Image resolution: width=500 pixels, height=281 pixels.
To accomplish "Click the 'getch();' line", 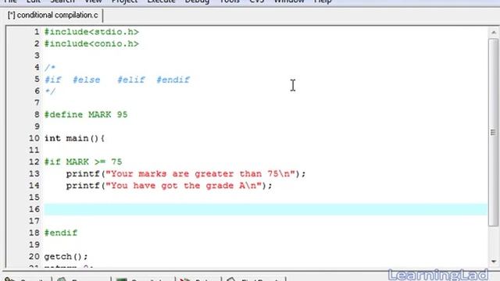I will tap(66, 257).
